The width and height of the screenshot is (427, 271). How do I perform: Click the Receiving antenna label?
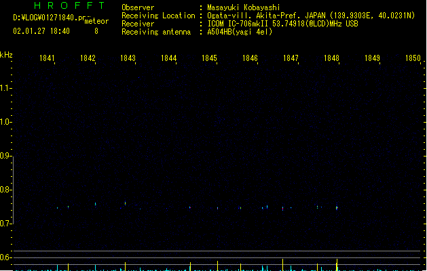tap(156, 32)
